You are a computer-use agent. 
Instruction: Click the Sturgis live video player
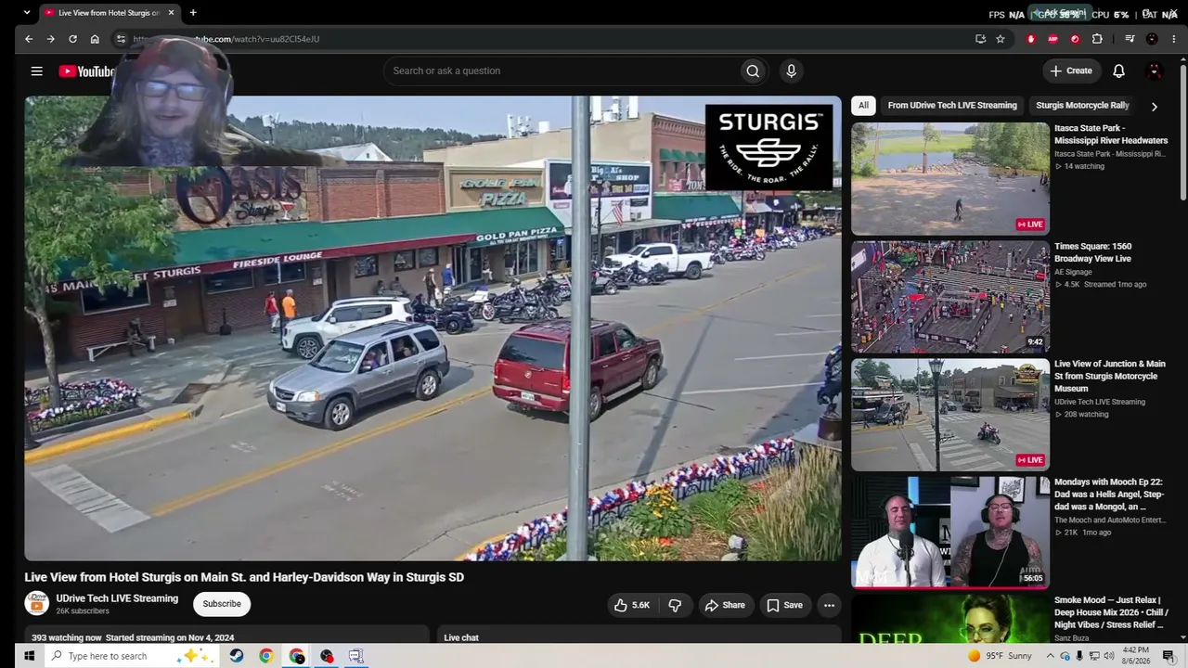click(433, 328)
